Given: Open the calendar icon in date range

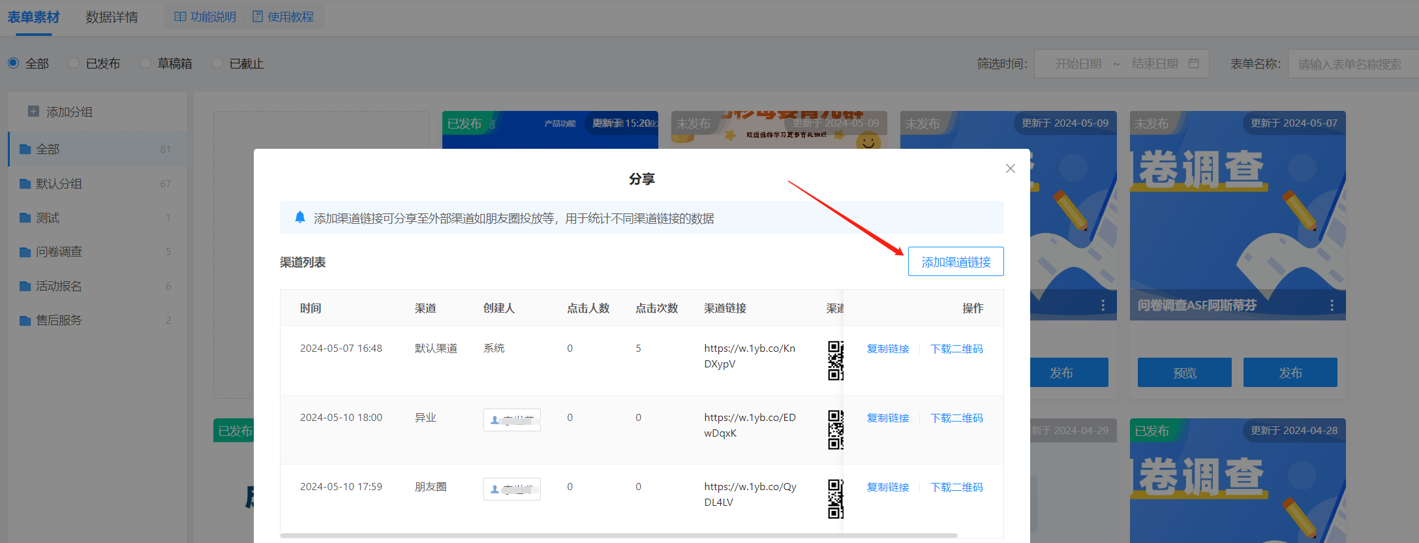Looking at the screenshot, I should [x=1194, y=63].
